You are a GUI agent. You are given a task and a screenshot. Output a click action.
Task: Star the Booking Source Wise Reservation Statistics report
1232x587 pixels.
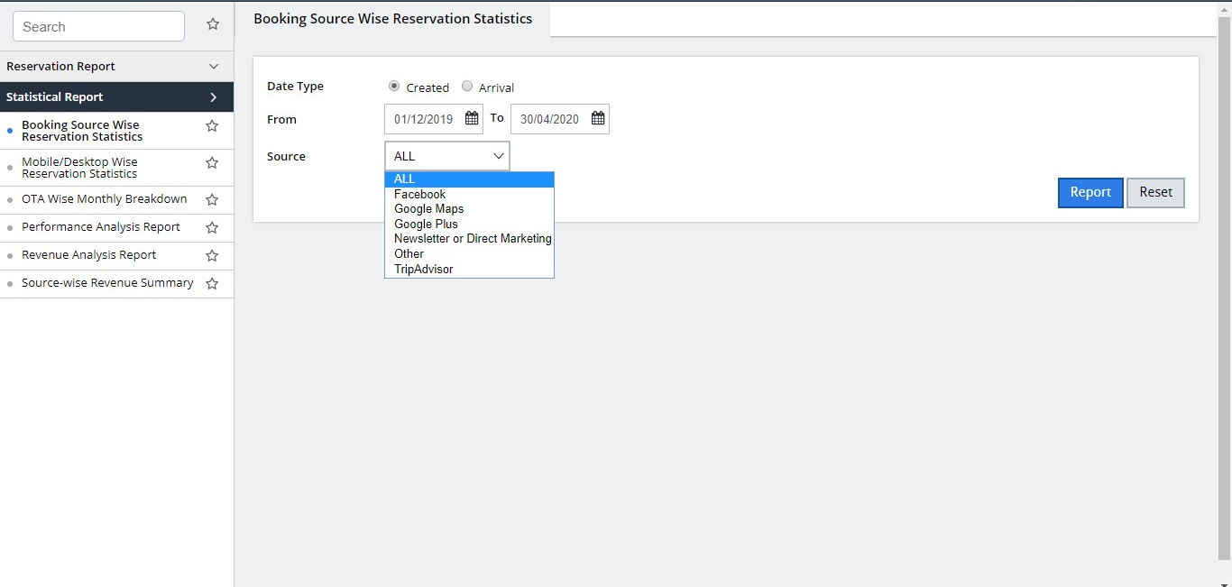click(x=212, y=126)
